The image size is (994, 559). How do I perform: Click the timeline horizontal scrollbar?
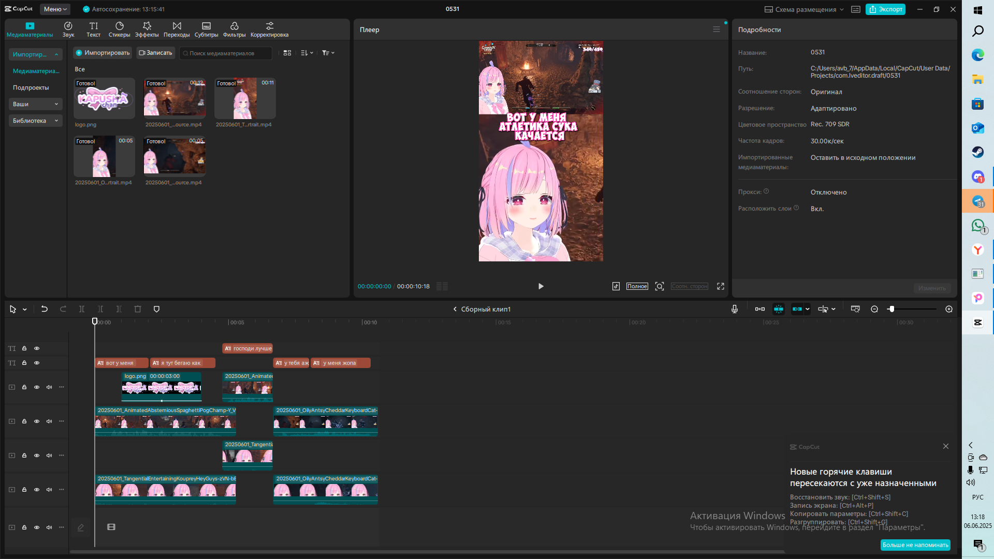pyautogui.click(x=427, y=552)
